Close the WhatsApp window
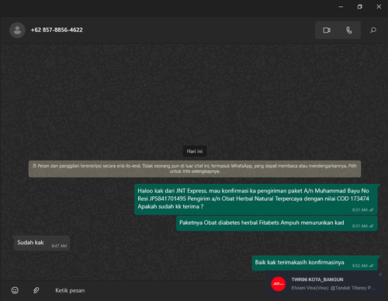Viewport: 388px width, 301px height. tap(379, 7)
